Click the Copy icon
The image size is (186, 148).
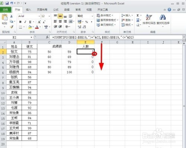[12, 21]
